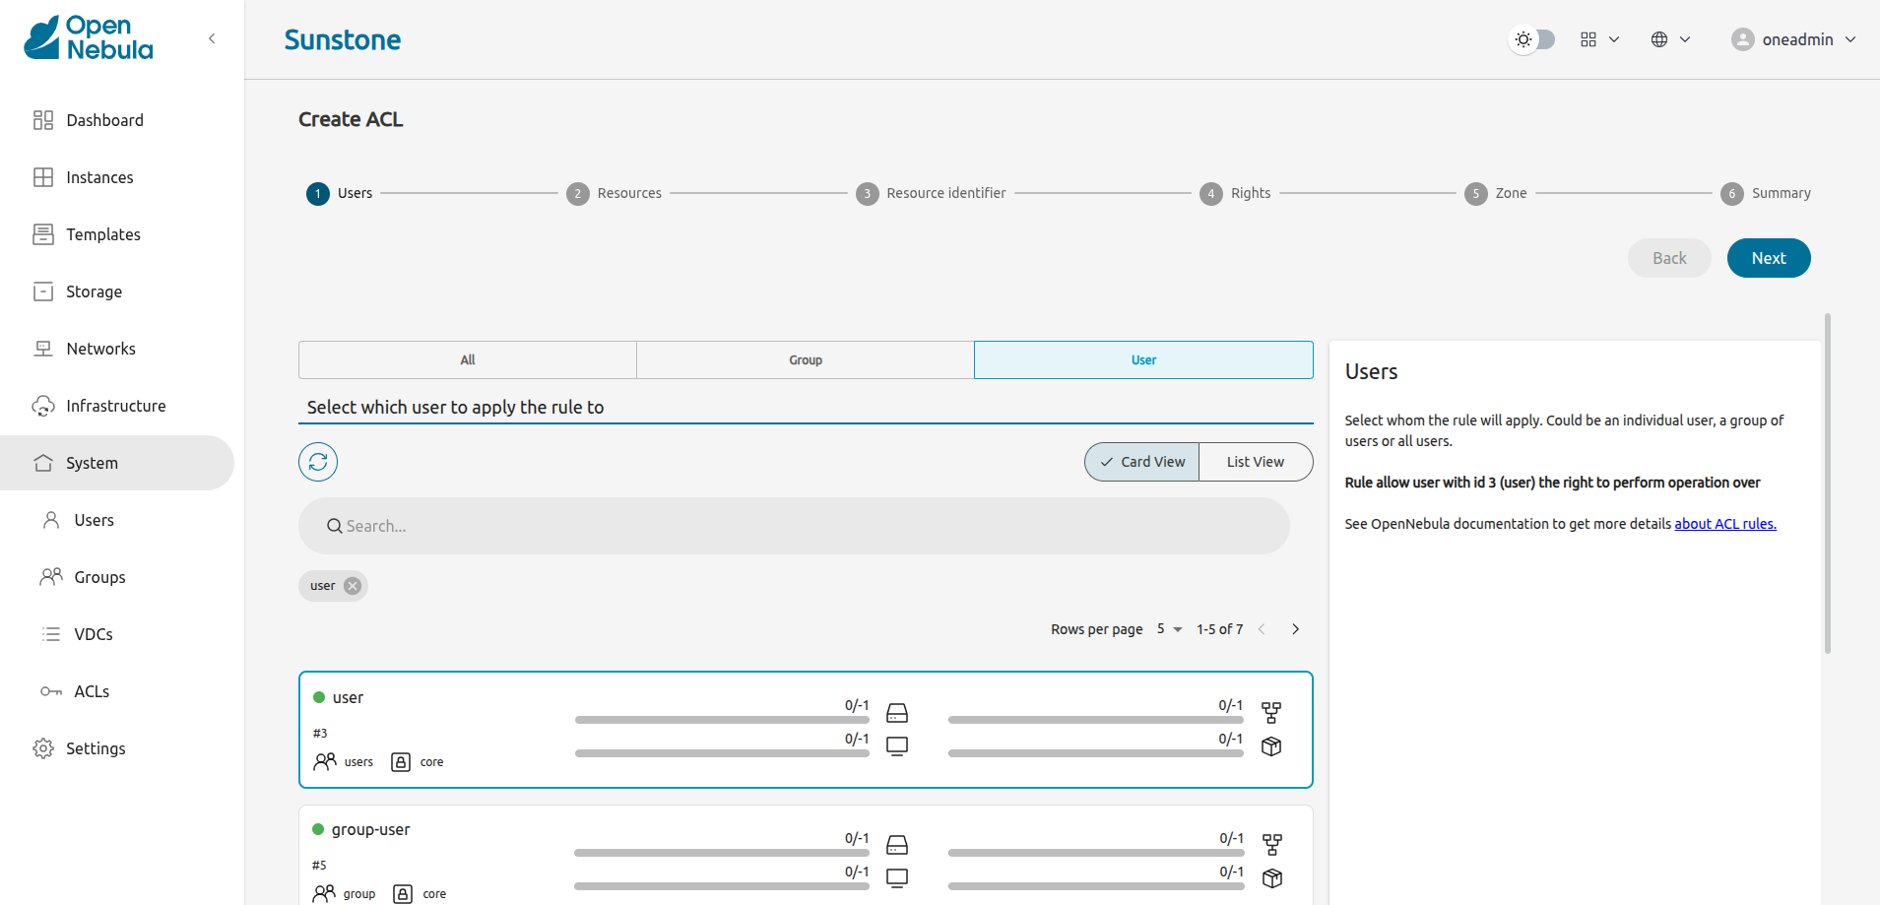Refresh the users list
The image size is (1880, 905).
tap(317, 461)
